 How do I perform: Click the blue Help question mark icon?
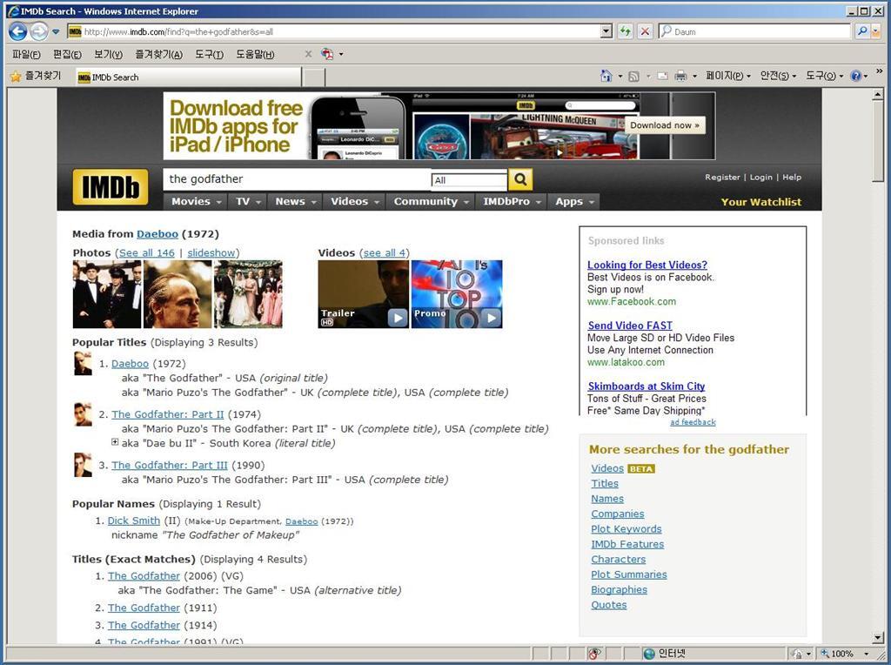855,77
